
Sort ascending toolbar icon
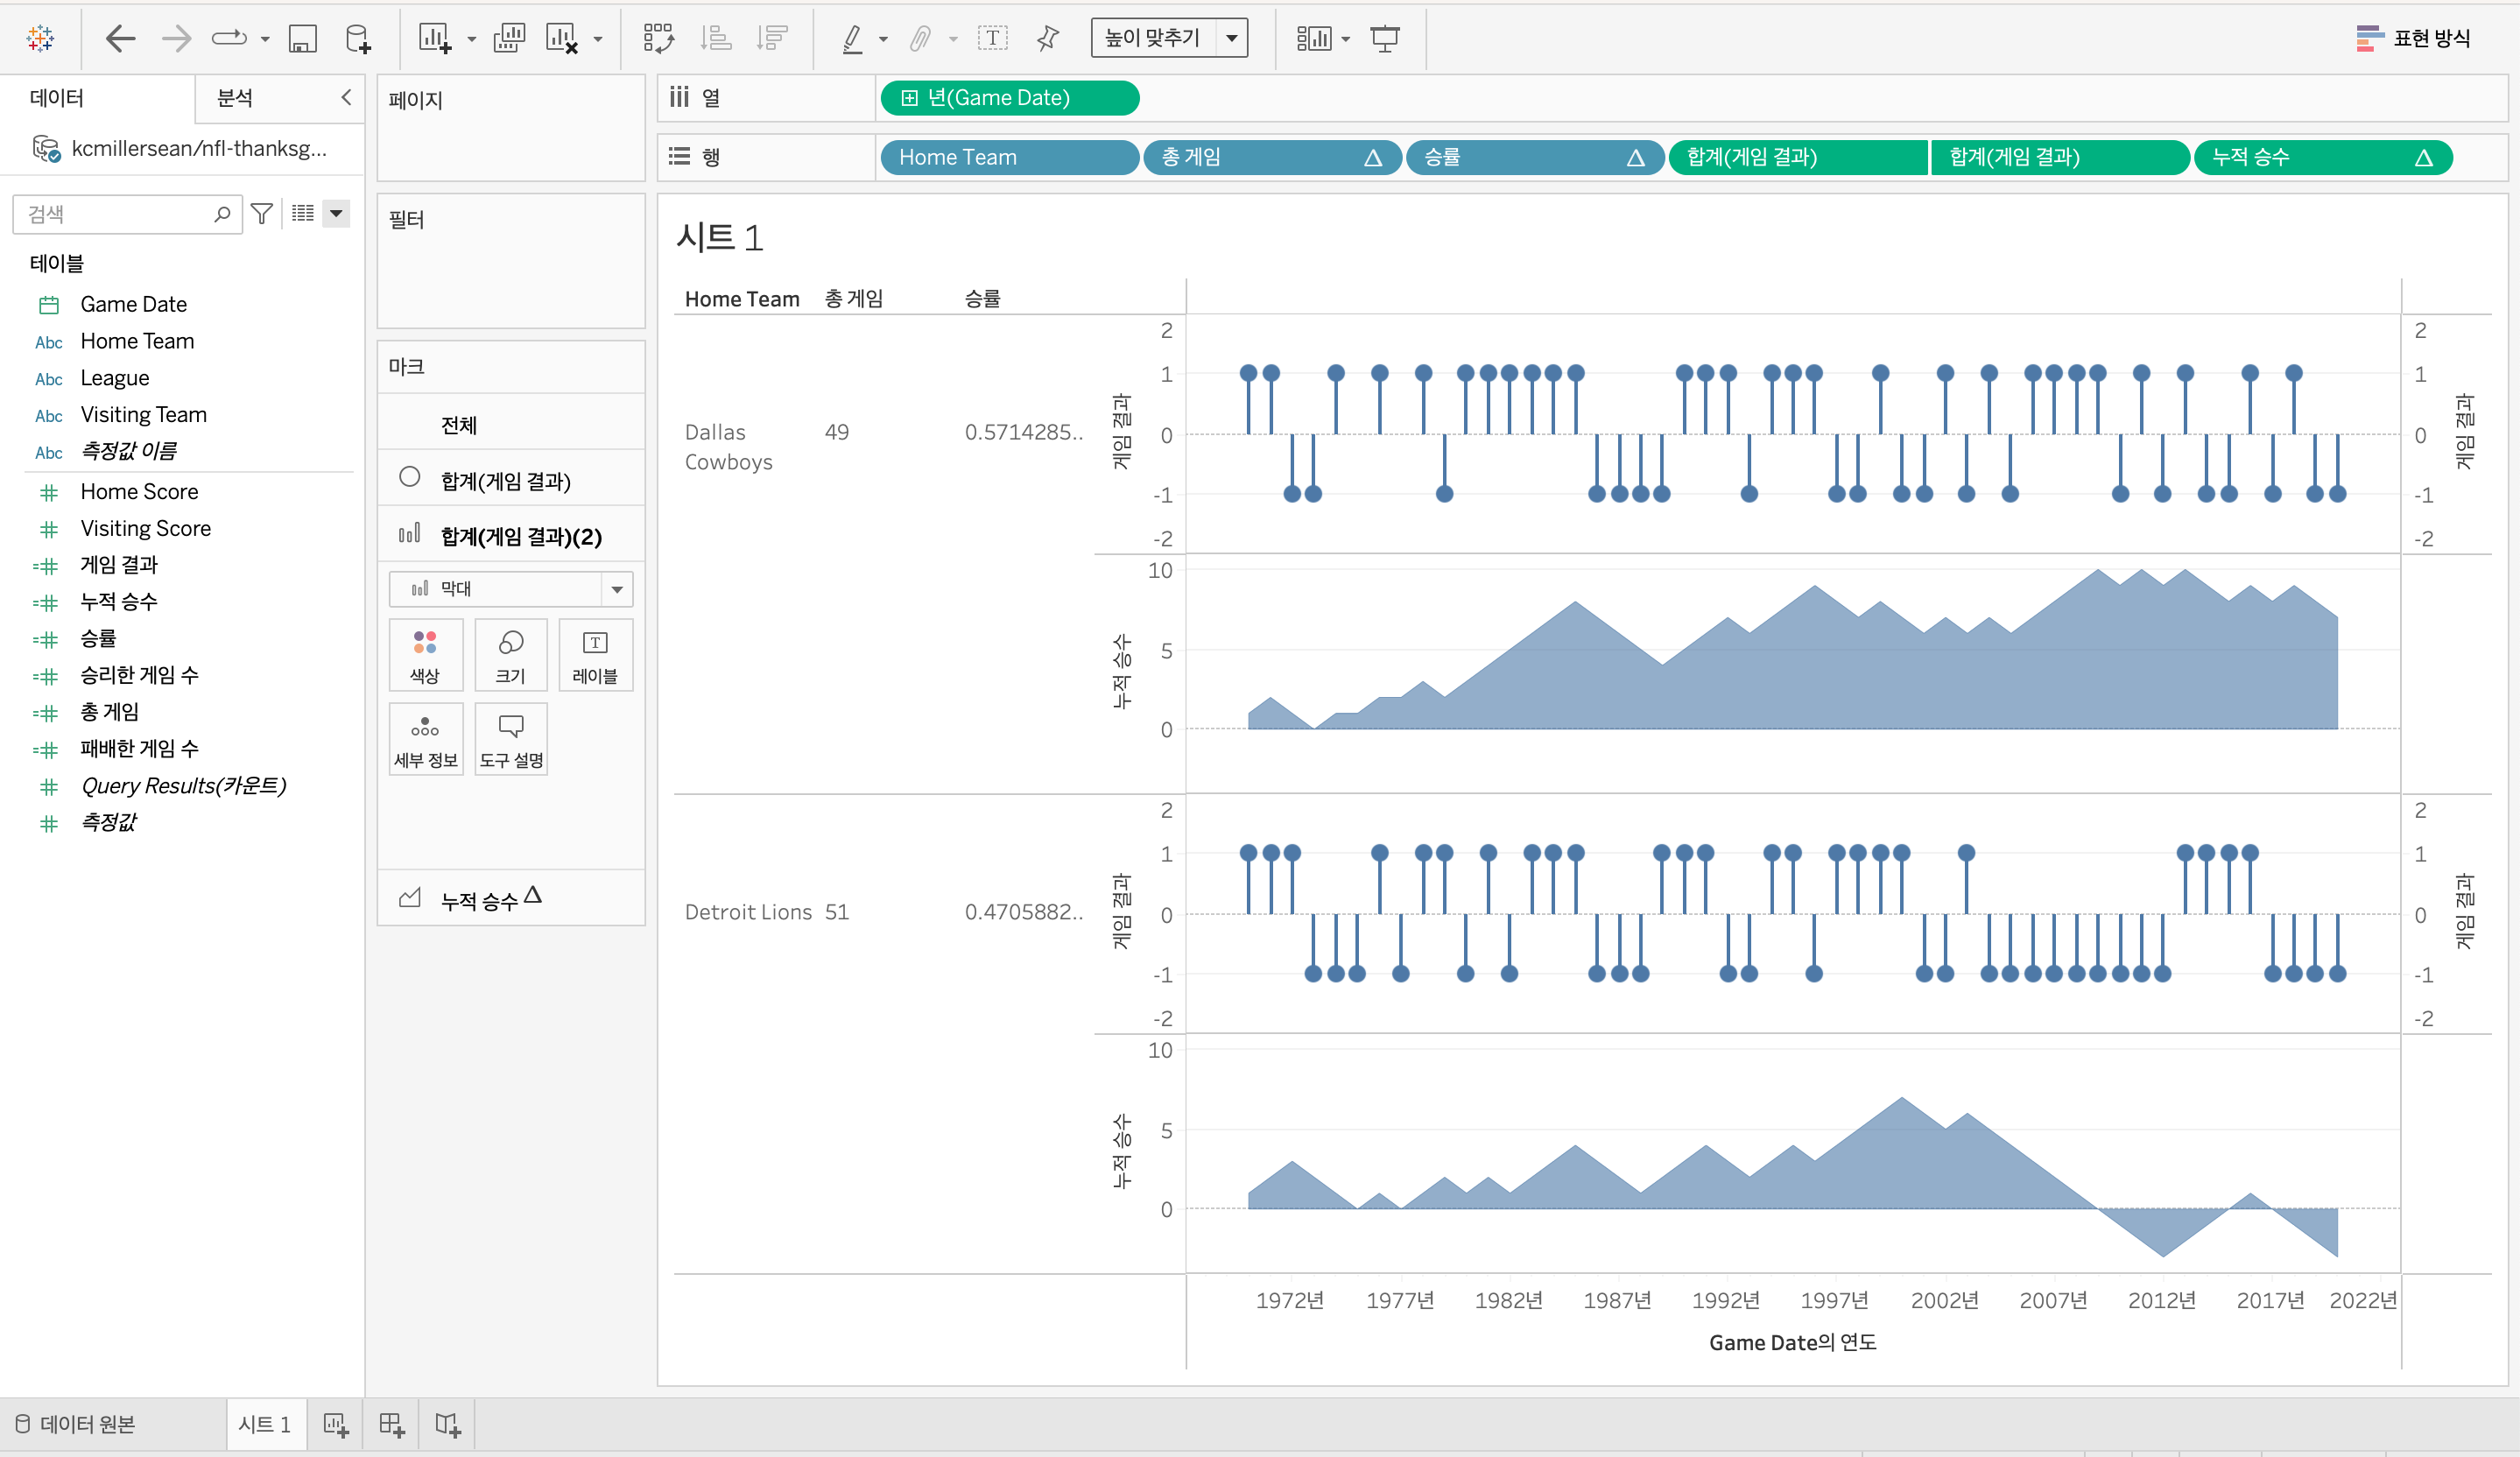click(x=716, y=38)
